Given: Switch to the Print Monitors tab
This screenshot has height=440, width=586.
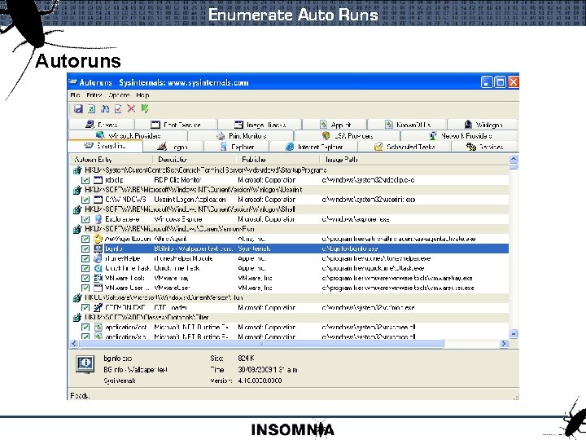Looking at the screenshot, I should 242,135.
